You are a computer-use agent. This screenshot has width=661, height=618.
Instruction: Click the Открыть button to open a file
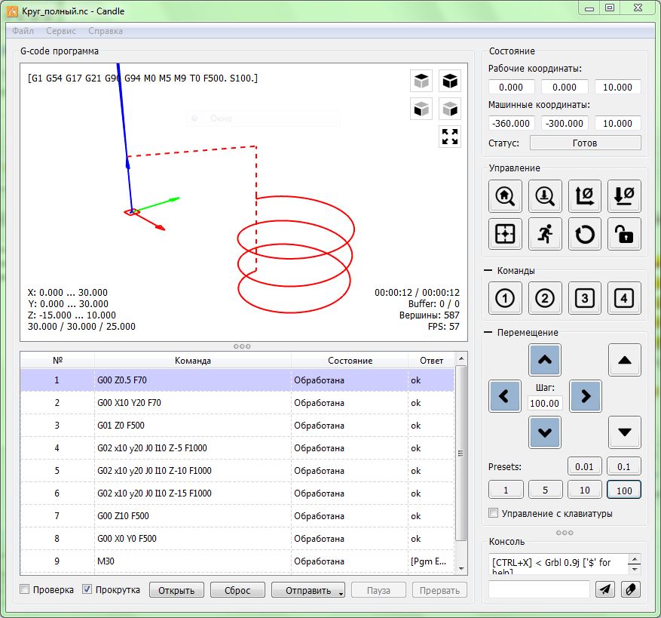(x=176, y=590)
